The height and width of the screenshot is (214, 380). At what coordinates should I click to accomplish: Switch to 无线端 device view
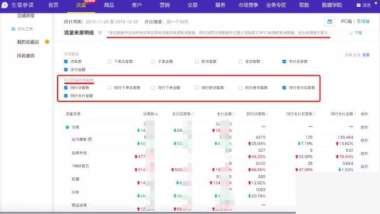tap(363, 22)
